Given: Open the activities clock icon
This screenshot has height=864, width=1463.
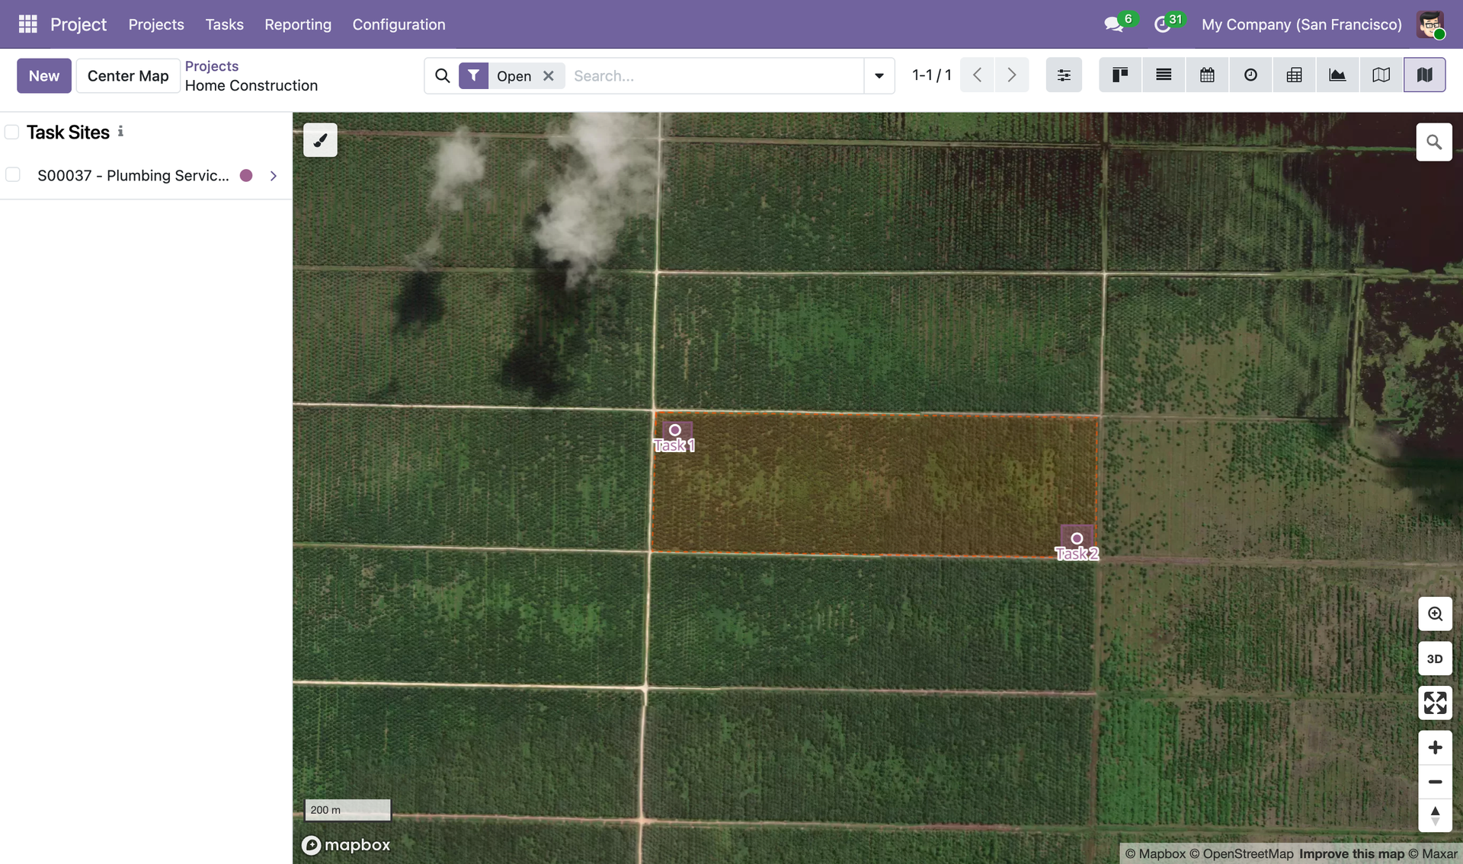Looking at the screenshot, I should coord(1162,24).
